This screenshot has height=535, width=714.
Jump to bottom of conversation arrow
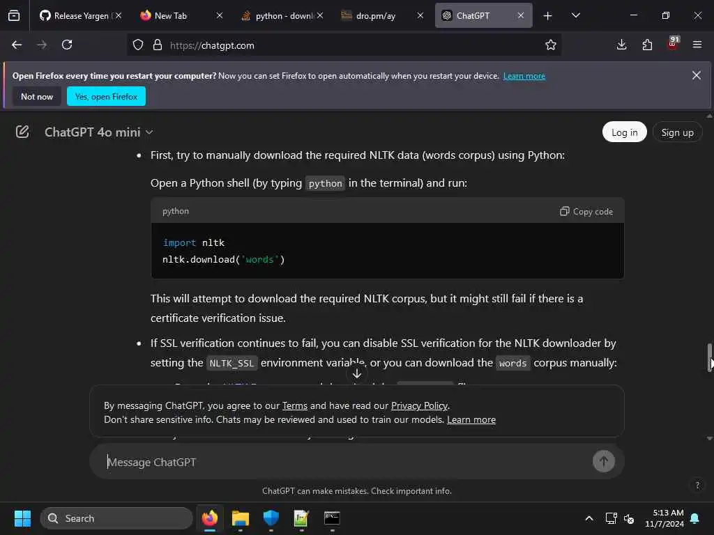click(x=357, y=374)
